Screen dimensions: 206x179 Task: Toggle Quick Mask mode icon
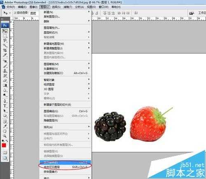5,153
